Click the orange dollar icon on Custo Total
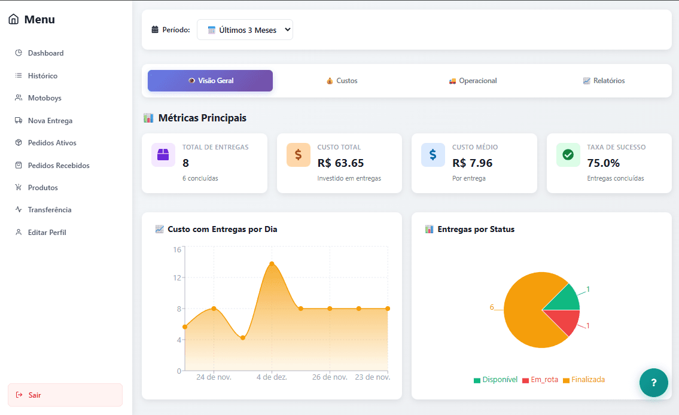 click(x=298, y=155)
